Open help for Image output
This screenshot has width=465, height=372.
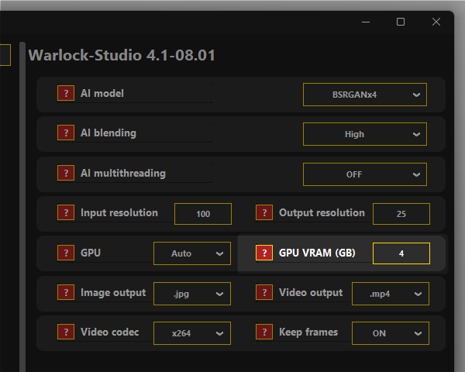click(66, 292)
